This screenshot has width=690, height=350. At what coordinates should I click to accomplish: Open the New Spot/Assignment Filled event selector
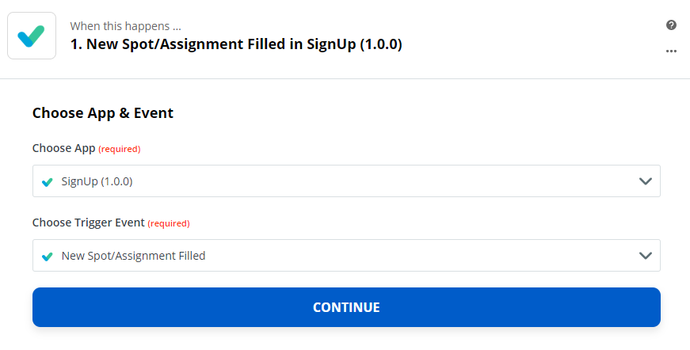coord(346,256)
